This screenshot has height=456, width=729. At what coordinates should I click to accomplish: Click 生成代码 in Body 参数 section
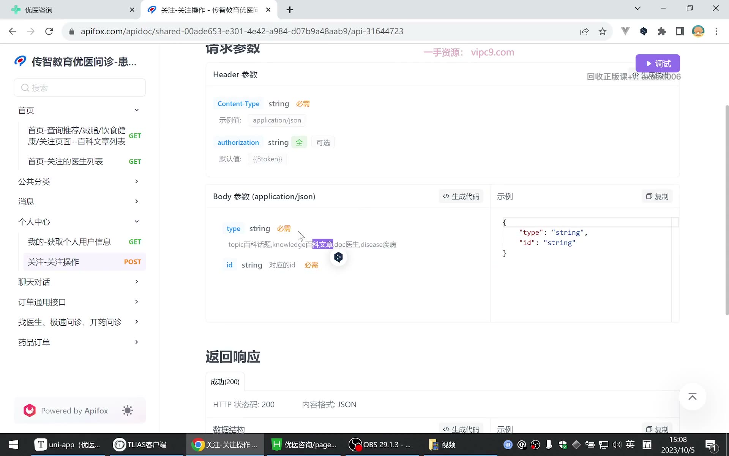point(461,196)
